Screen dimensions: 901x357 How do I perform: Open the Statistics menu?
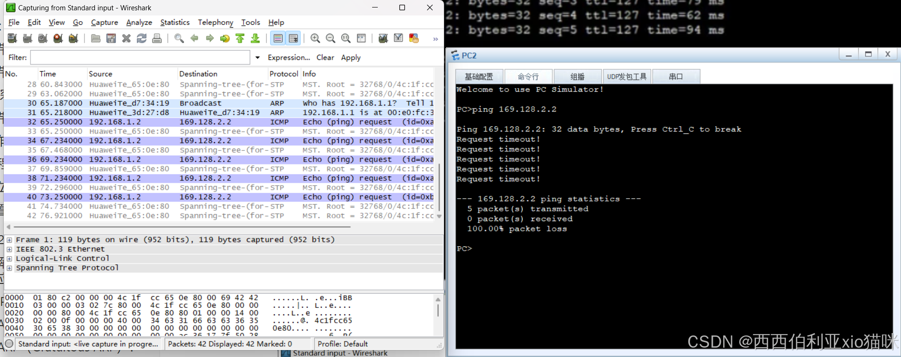pos(175,22)
